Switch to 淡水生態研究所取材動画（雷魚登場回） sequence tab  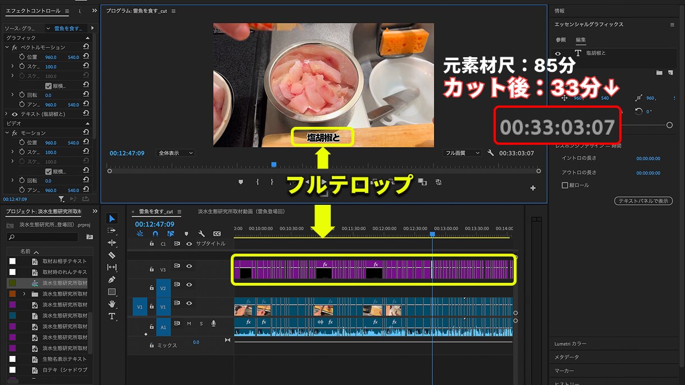coord(241,212)
